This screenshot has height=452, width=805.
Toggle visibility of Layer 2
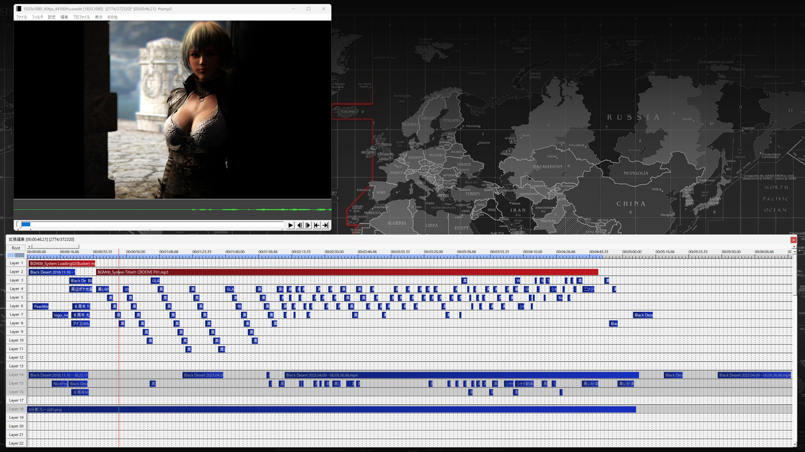coord(16,272)
